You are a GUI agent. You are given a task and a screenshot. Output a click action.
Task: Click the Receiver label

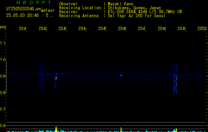(x=68, y=12)
